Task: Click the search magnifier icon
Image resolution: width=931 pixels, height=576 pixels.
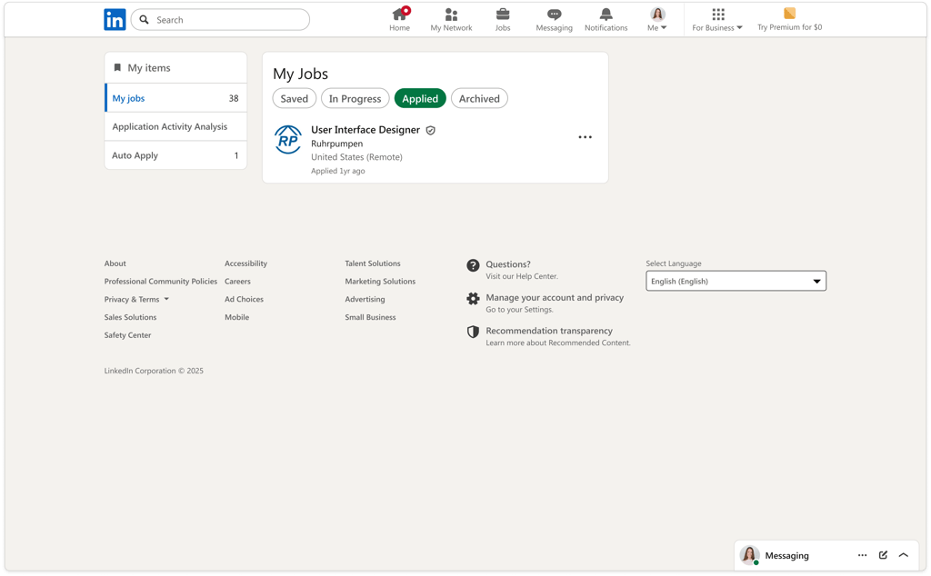Action: (145, 20)
